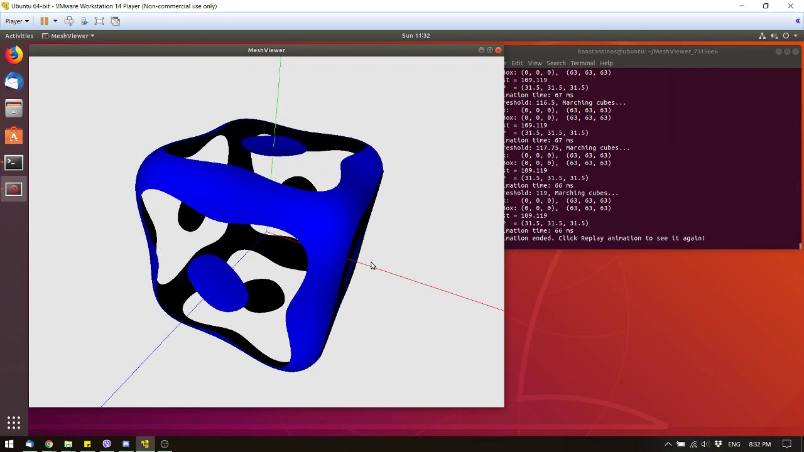The width and height of the screenshot is (804, 452).
Task: Switch ENG input language indicator
Action: coord(734,444)
